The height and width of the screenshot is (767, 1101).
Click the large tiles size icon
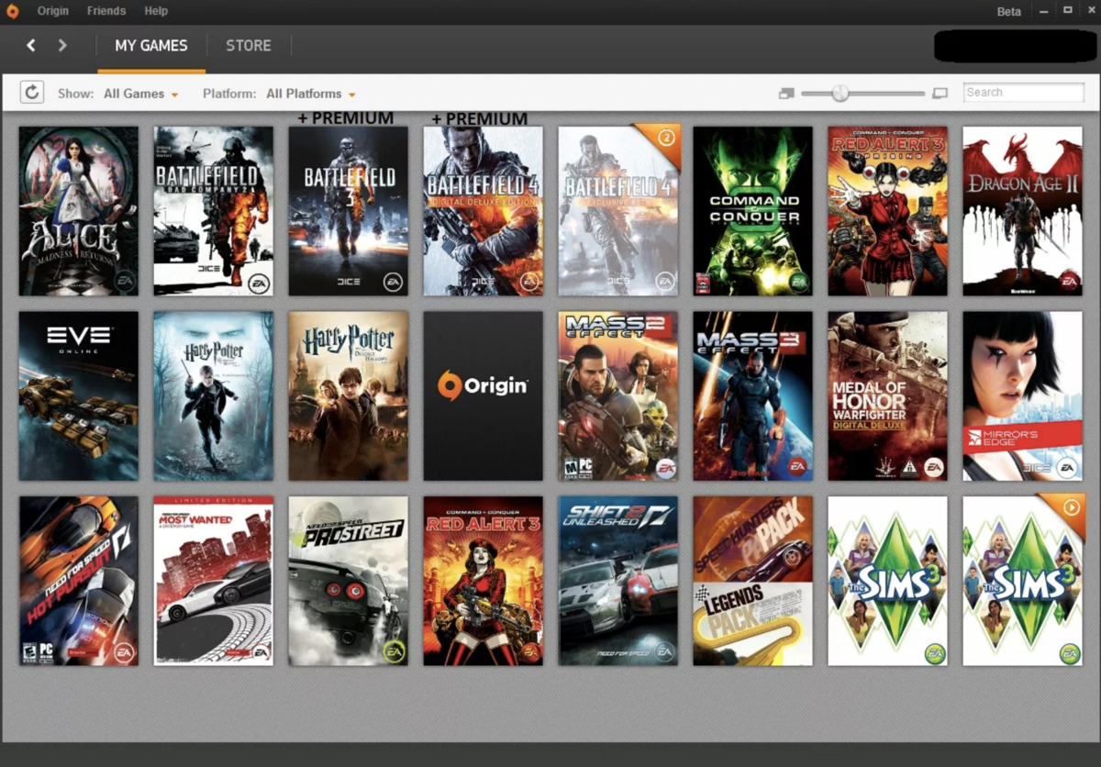940,94
